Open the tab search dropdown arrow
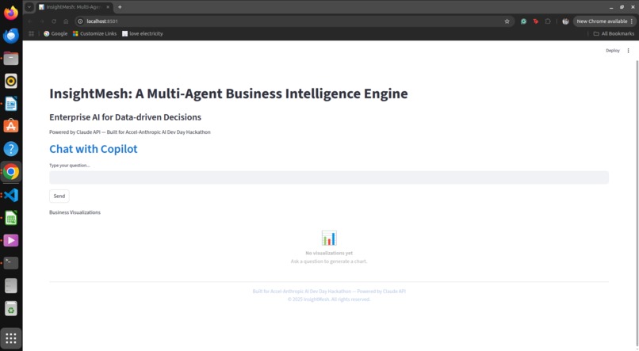Viewport: 639px width, 351px height. click(x=29, y=7)
